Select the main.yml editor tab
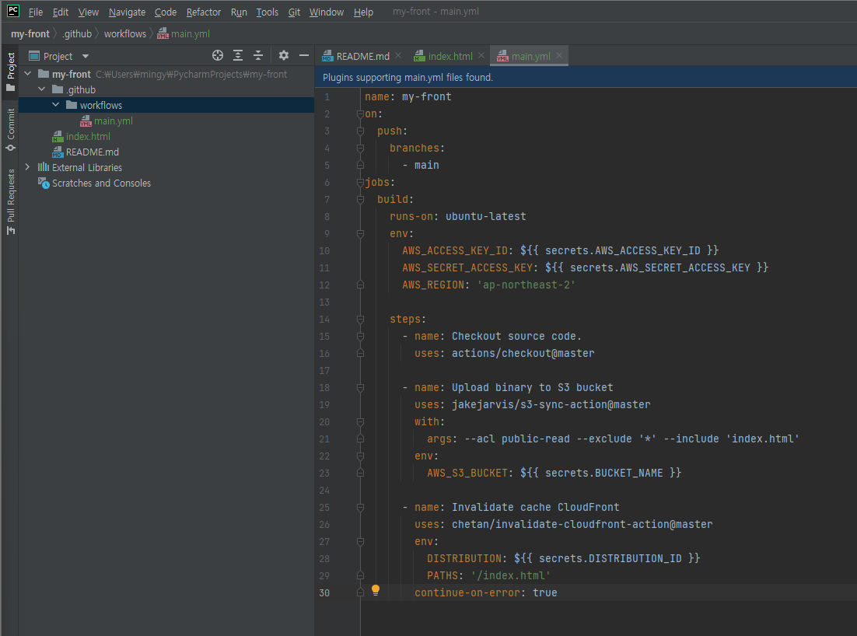Viewport: 857px width, 636px height. point(530,56)
